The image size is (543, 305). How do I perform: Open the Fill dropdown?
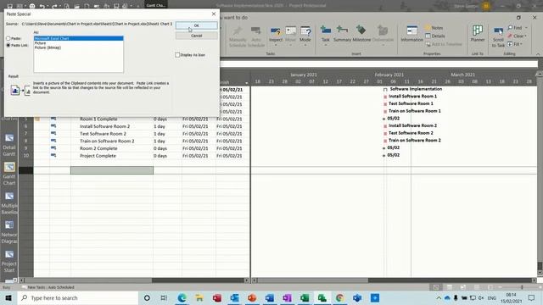point(515,44)
